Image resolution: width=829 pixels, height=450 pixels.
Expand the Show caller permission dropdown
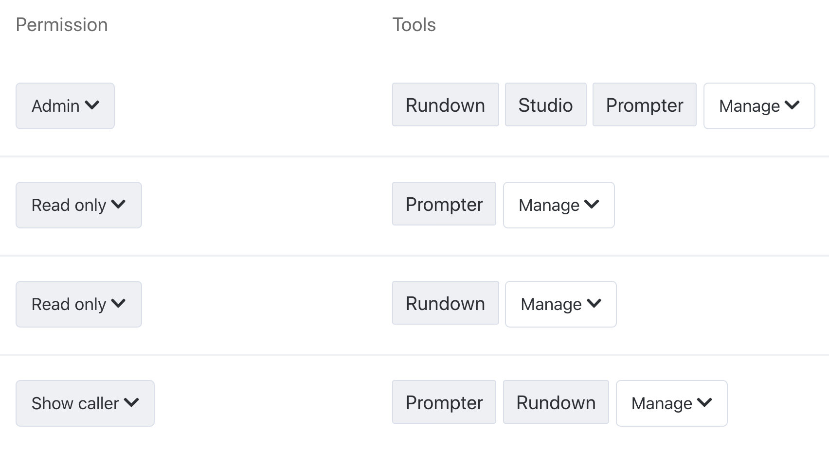coord(85,403)
